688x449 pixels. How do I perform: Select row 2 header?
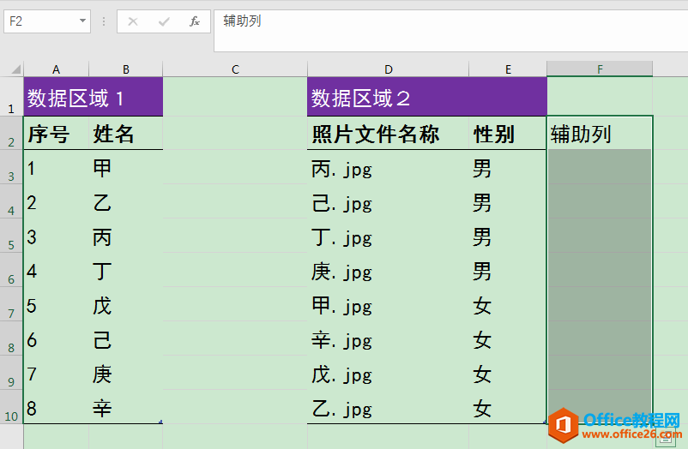tap(11, 133)
